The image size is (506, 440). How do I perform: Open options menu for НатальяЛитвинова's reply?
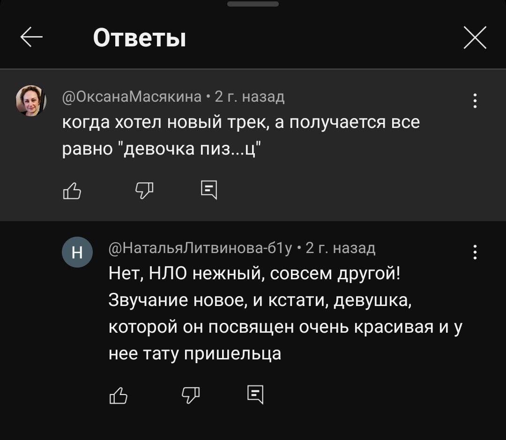point(475,252)
